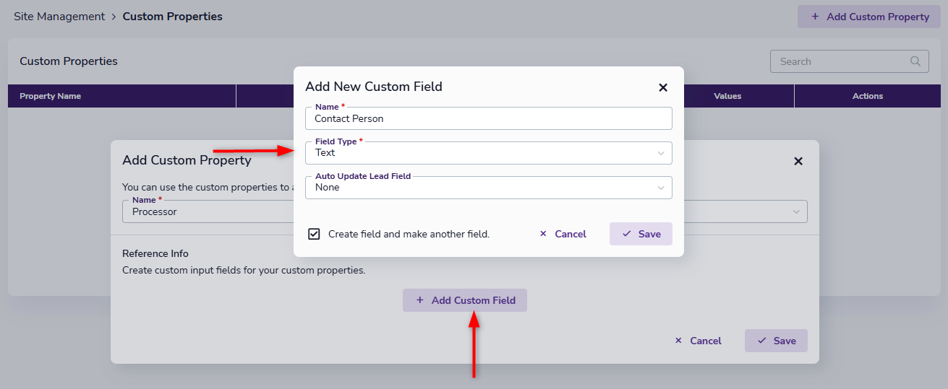Click the Contact Person name field

point(488,119)
